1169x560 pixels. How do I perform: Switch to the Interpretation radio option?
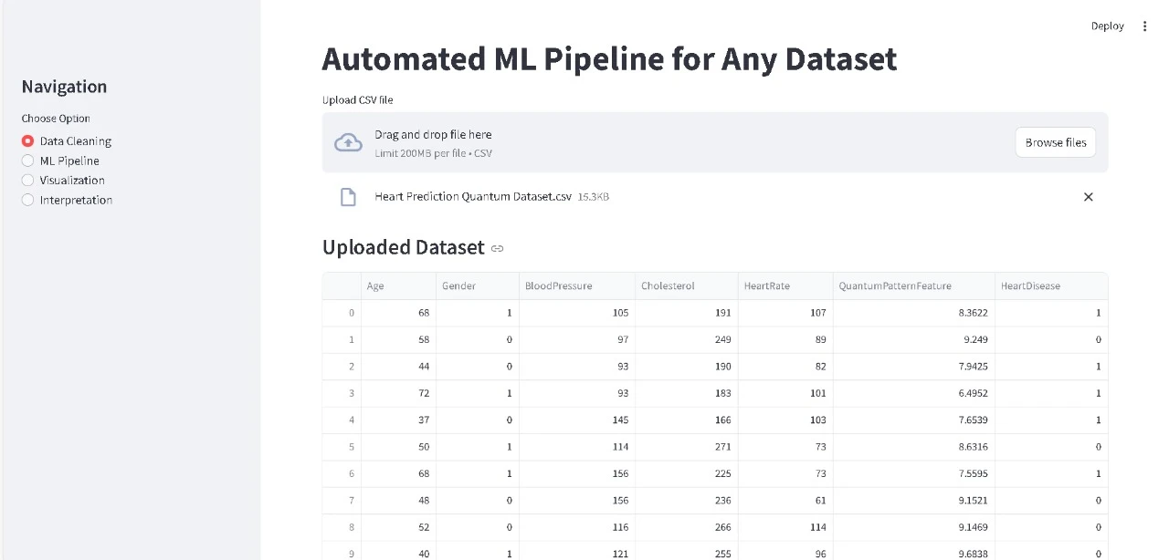[28, 200]
